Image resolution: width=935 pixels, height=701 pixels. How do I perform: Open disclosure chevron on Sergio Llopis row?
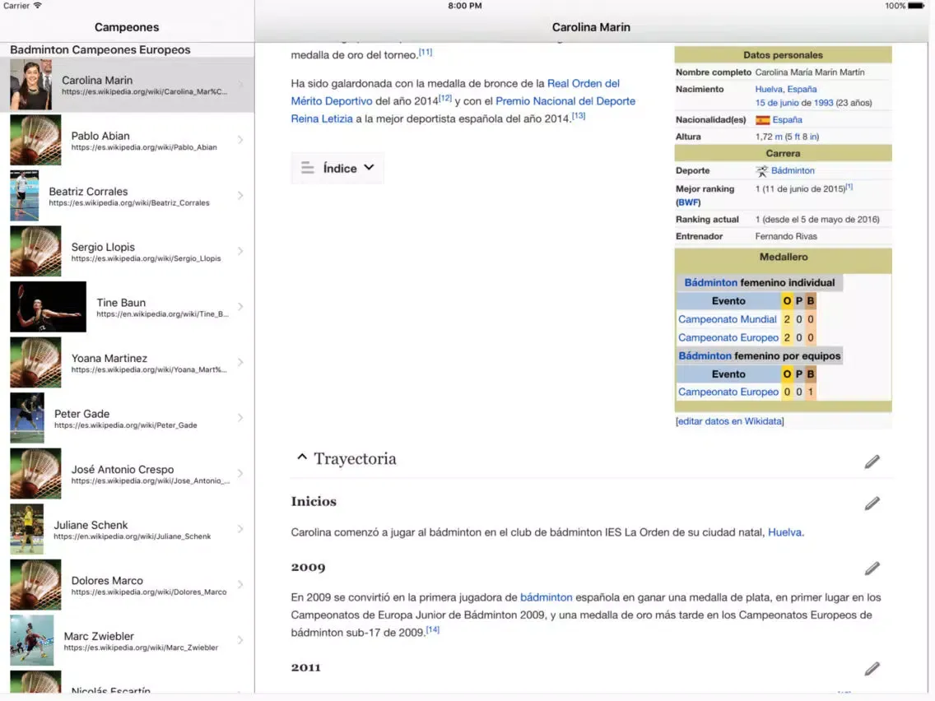tap(240, 251)
